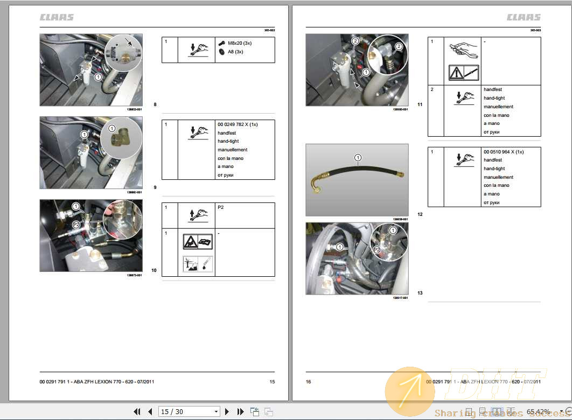Click the step 13 hose installation photo

[357, 258]
